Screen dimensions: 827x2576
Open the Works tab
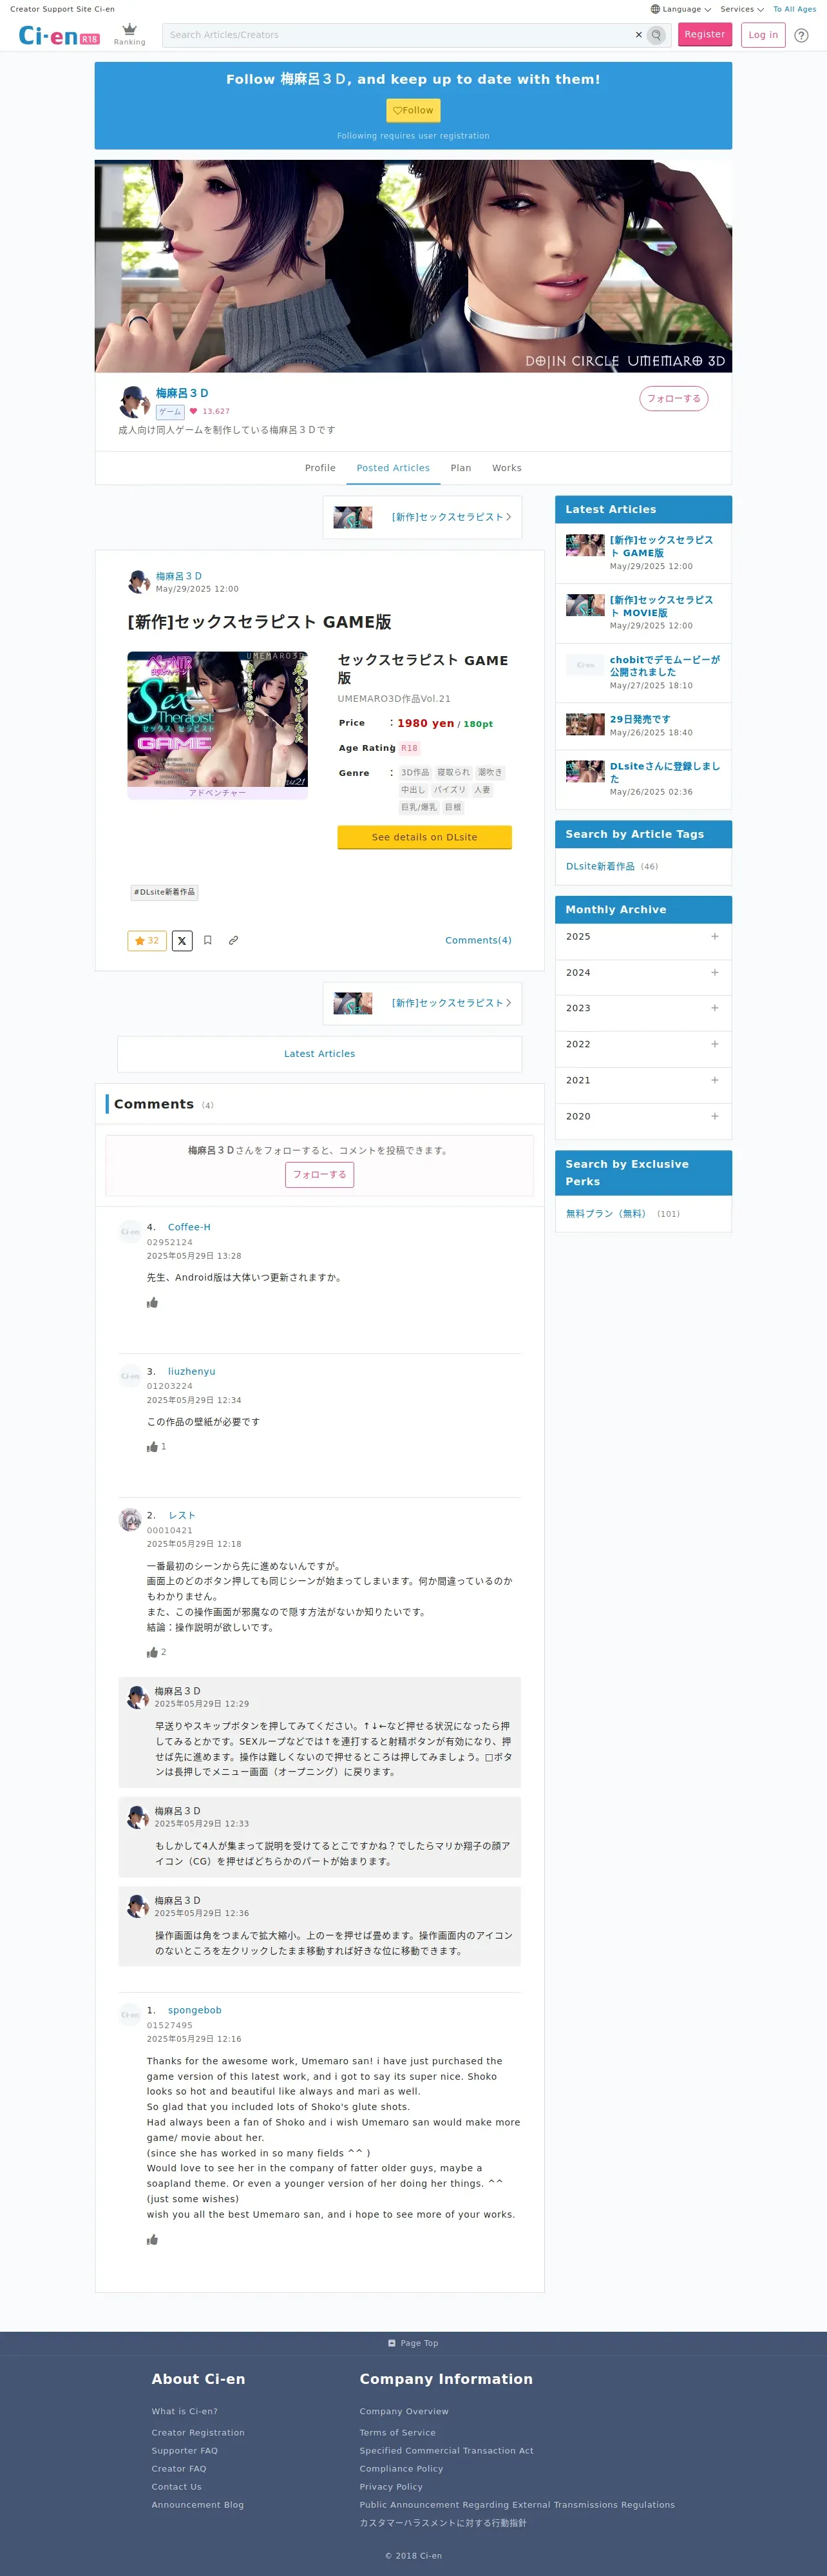click(x=506, y=468)
